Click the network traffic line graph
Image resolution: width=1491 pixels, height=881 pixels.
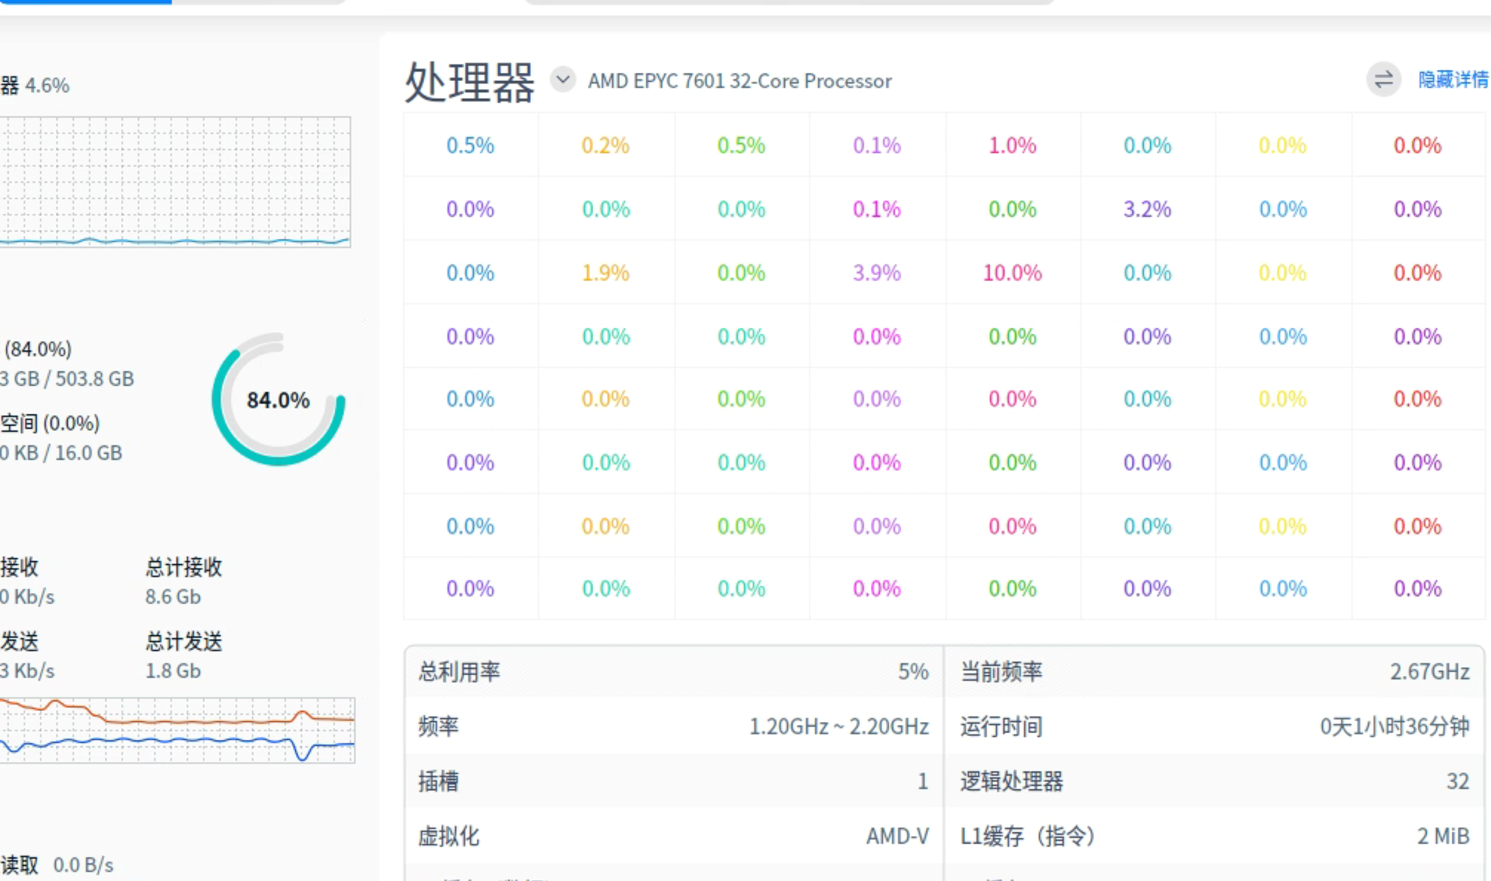point(177,729)
